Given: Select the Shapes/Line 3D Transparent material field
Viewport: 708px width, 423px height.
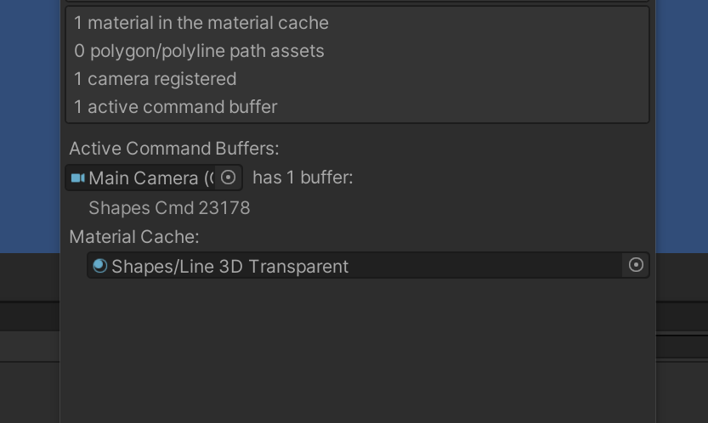Looking at the screenshot, I should 369,266.
